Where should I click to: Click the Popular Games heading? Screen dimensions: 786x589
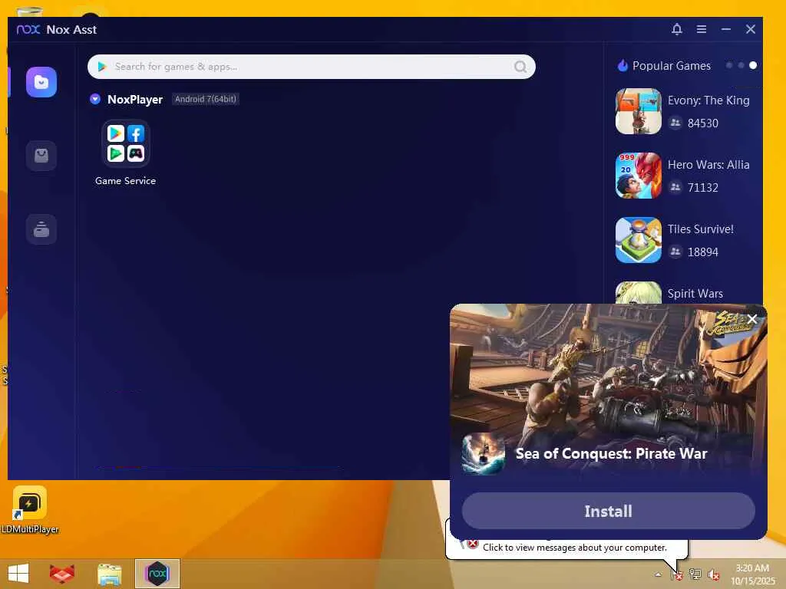[671, 66]
